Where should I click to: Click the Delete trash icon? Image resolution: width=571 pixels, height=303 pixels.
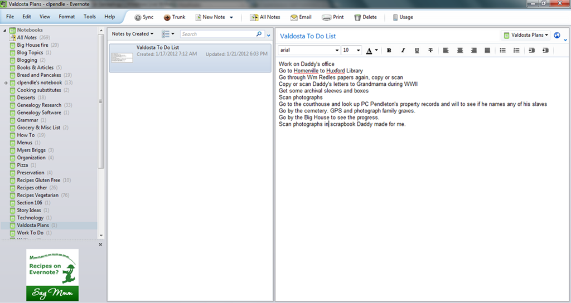357,17
